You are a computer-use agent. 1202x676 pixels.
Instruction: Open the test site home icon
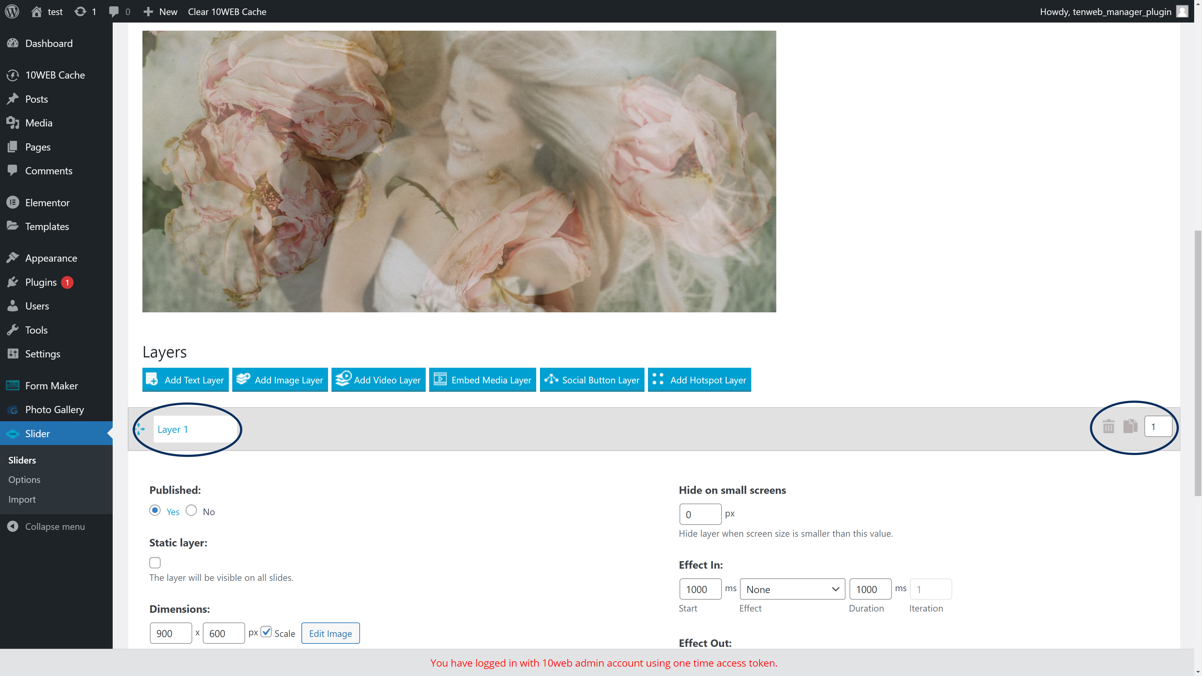pos(36,11)
